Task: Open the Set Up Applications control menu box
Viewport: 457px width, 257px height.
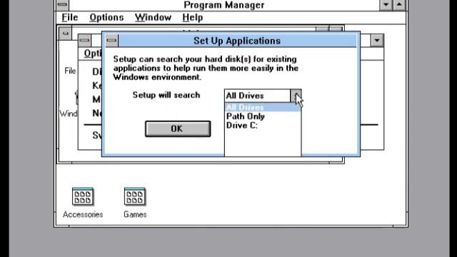Action: [x=111, y=41]
